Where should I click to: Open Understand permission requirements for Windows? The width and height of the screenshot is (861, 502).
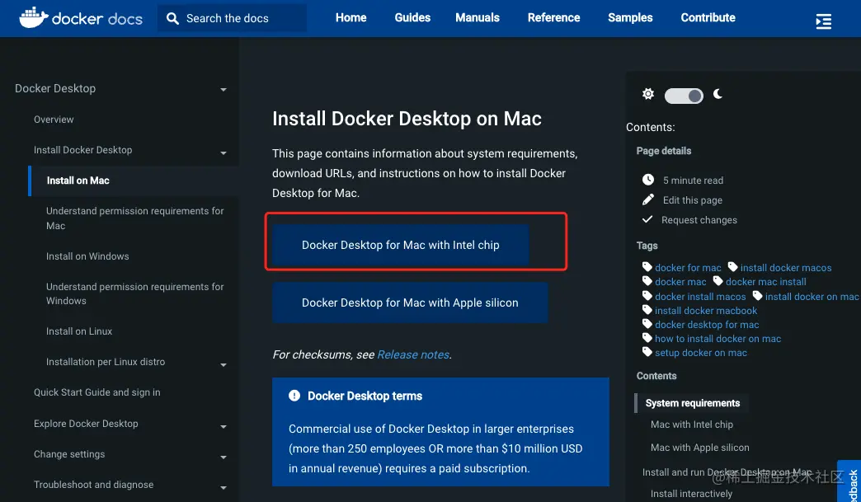[x=134, y=293]
